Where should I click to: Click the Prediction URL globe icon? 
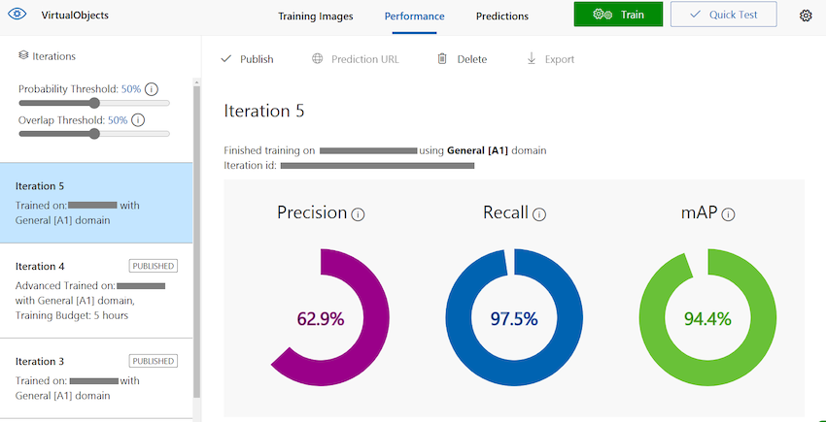[317, 59]
